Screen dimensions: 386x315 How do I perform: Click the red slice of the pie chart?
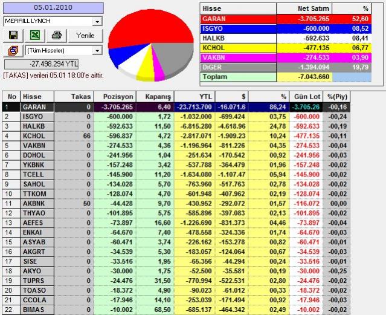coord(139,27)
